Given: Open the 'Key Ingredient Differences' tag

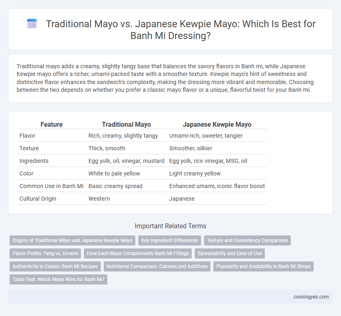Looking at the screenshot, I should click(x=170, y=240).
